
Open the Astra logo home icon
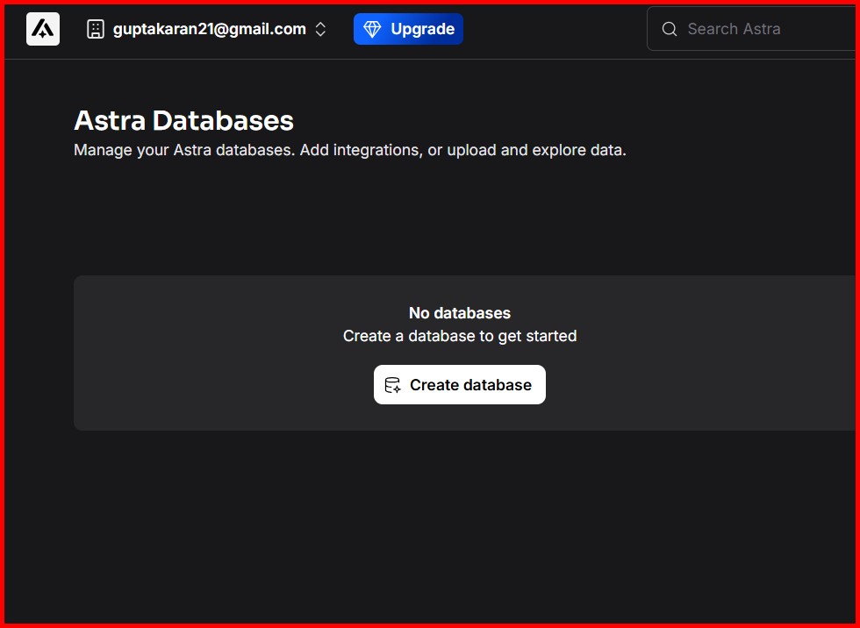pos(43,29)
